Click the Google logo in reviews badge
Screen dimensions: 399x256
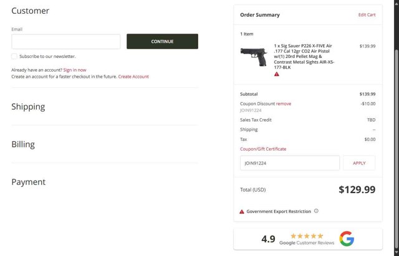pyautogui.click(x=347, y=239)
